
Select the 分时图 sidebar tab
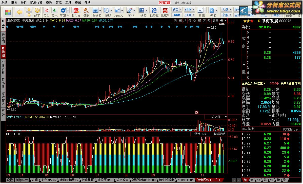3,38
